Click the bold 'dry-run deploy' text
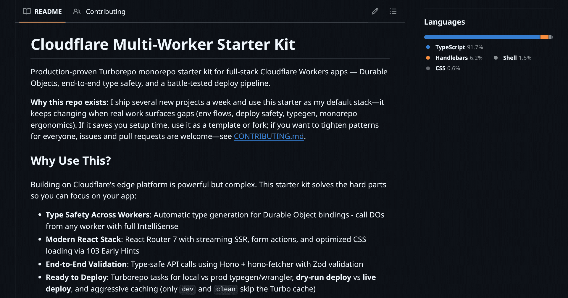This screenshot has width=568, height=298. tap(323, 277)
